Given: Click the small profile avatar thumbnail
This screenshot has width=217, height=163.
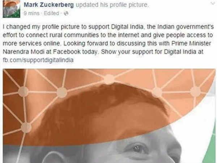Looking at the screenshot, I should click(12, 9).
